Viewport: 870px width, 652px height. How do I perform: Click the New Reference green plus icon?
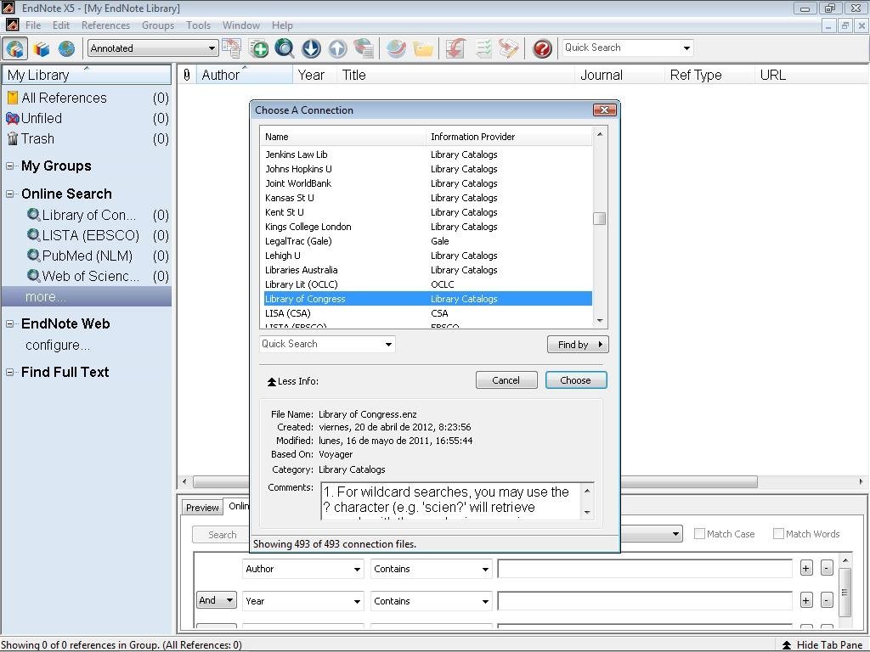(258, 48)
